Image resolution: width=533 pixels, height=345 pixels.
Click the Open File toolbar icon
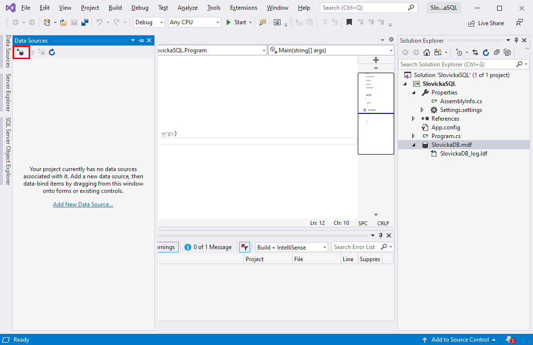point(63,22)
